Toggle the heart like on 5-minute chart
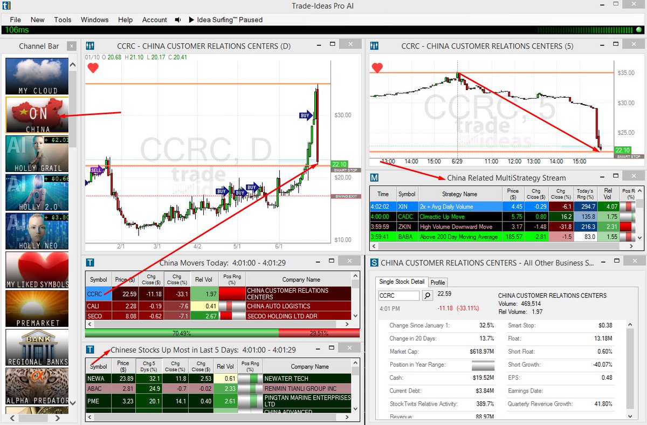The image size is (647, 425). pyautogui.click(x=377, y=67)
